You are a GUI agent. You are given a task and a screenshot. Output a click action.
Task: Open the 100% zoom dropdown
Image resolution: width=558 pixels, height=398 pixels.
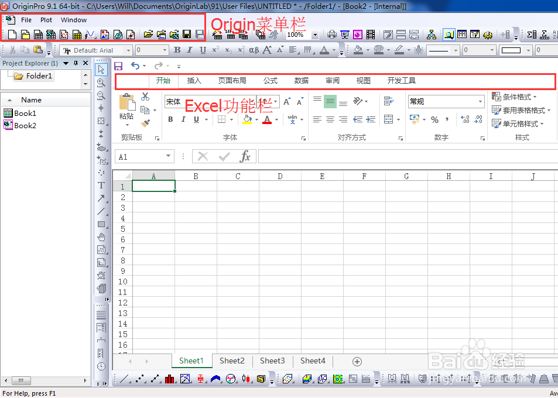coord(315,35)
